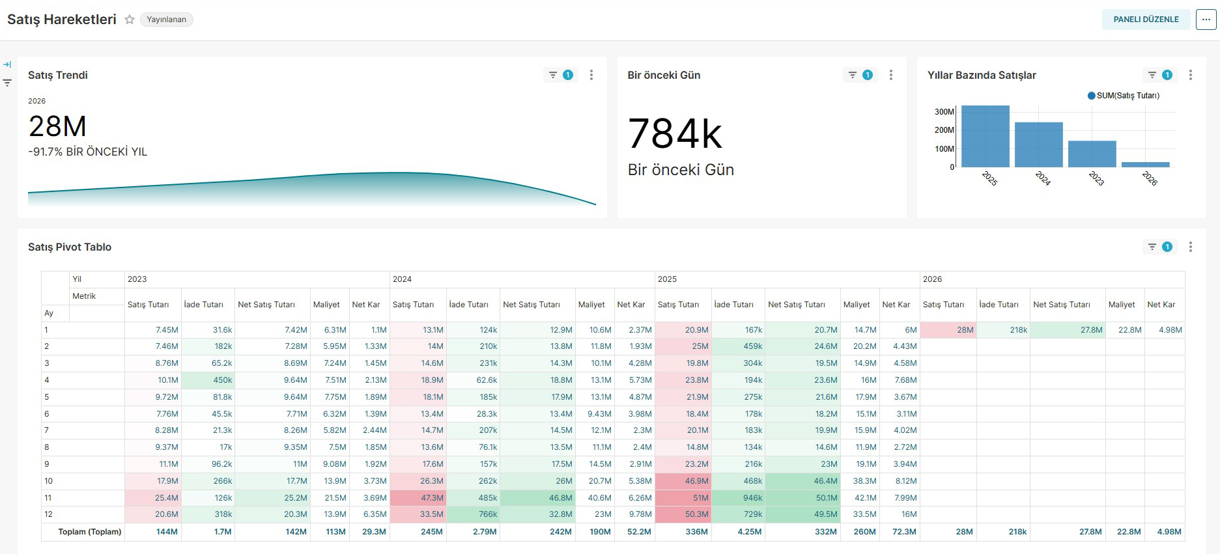Click the 2024 bar in the chart
The height and width of the screenshot is (554, 1220).
tap(1038, 145)
